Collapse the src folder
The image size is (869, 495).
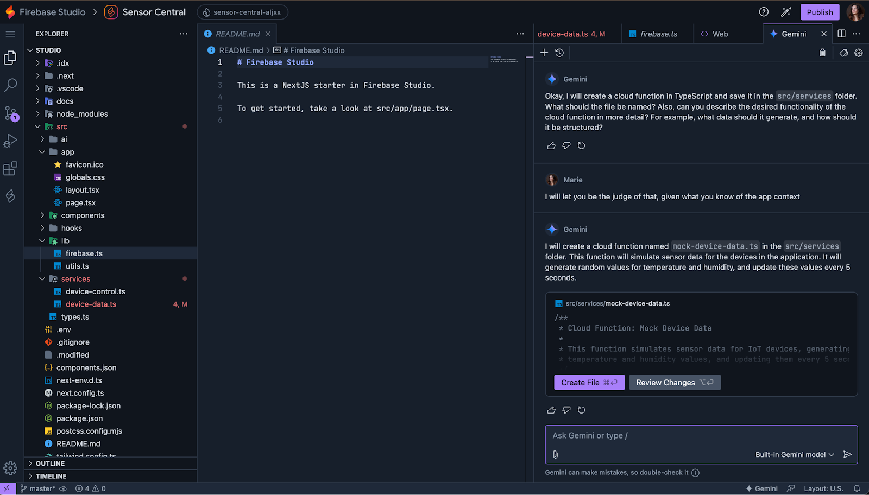click(37, 126)
